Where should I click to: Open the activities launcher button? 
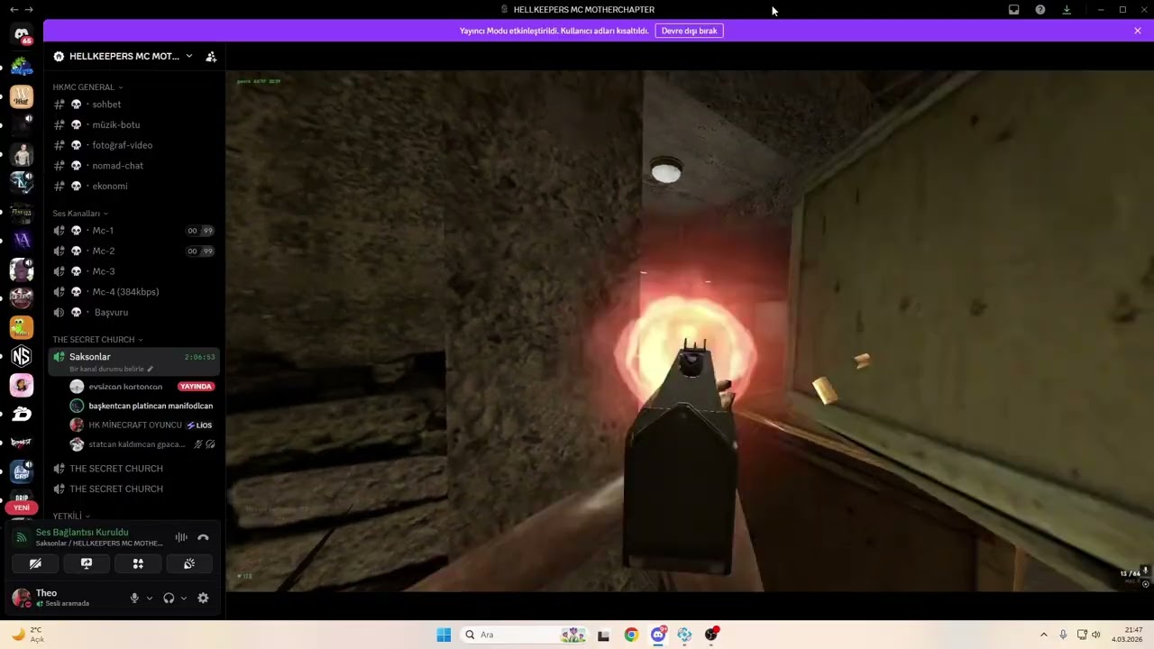tap(138, 563)
